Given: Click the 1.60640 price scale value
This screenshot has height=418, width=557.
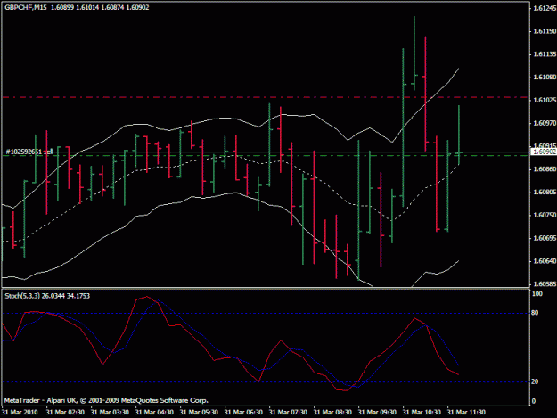Looking at the screenshot, I should pos(545,261).
